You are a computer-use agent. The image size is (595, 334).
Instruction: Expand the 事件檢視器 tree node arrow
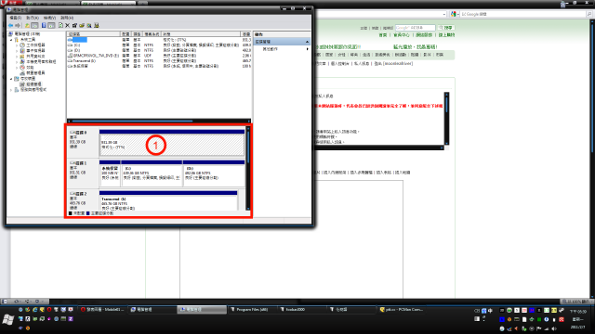click(17, 51)
